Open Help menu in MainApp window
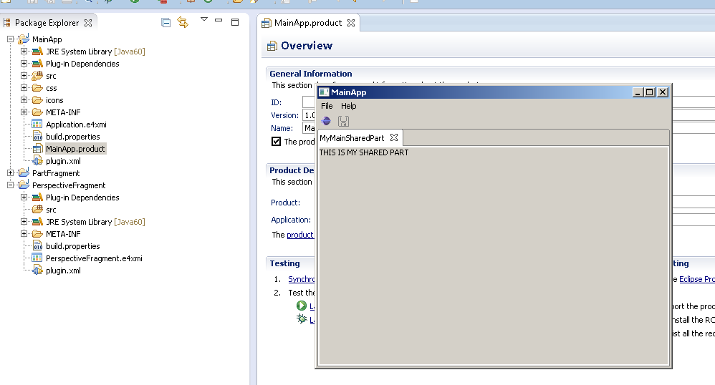Viewport: 715px width, 385px height. pyautogui.click(x=348, y=106)
